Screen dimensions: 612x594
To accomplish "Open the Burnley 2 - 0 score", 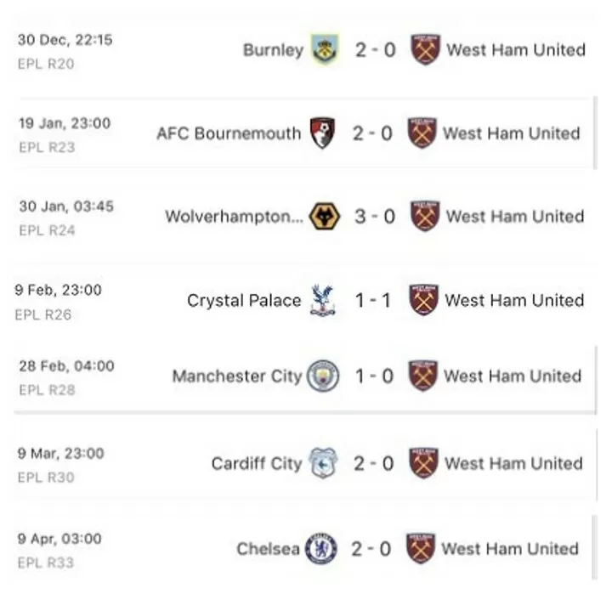I will click(375, 50).
